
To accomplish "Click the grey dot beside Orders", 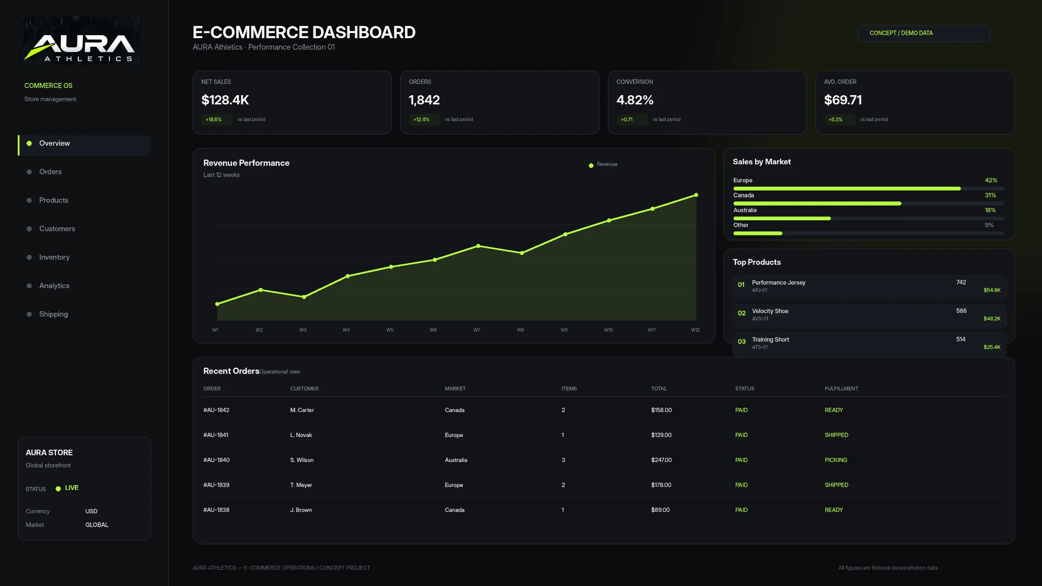I will point(29,172).
